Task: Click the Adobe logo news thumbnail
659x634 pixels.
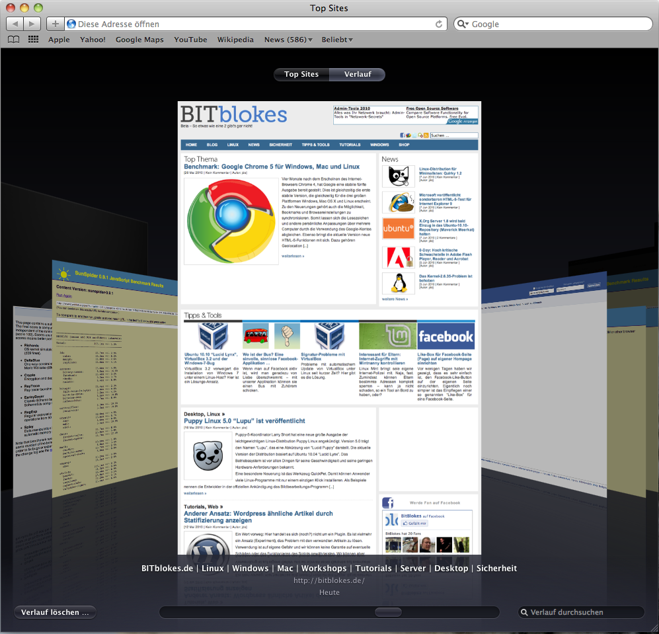Action: 398,257
